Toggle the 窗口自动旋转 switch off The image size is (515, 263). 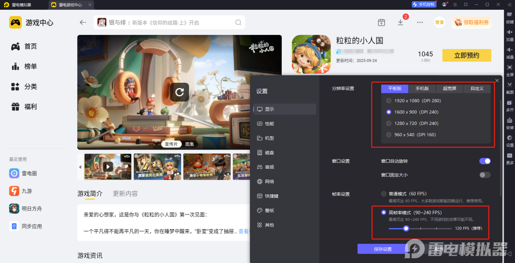485,161
